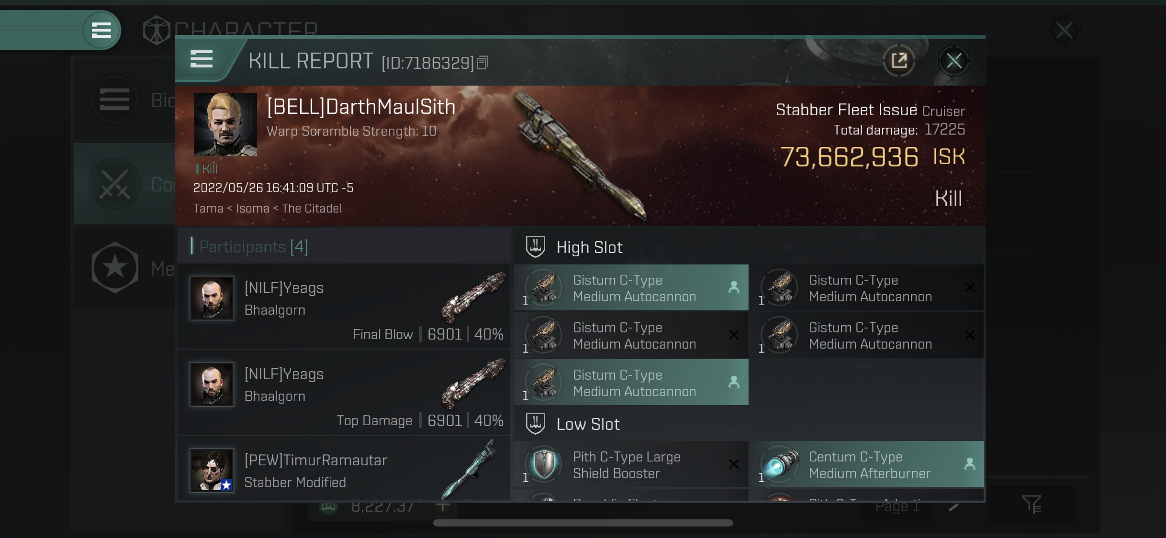Select first highlighted Gistum C-Type Autocannon
This screenshot has width=1166, height=538.
coord(631,288)
